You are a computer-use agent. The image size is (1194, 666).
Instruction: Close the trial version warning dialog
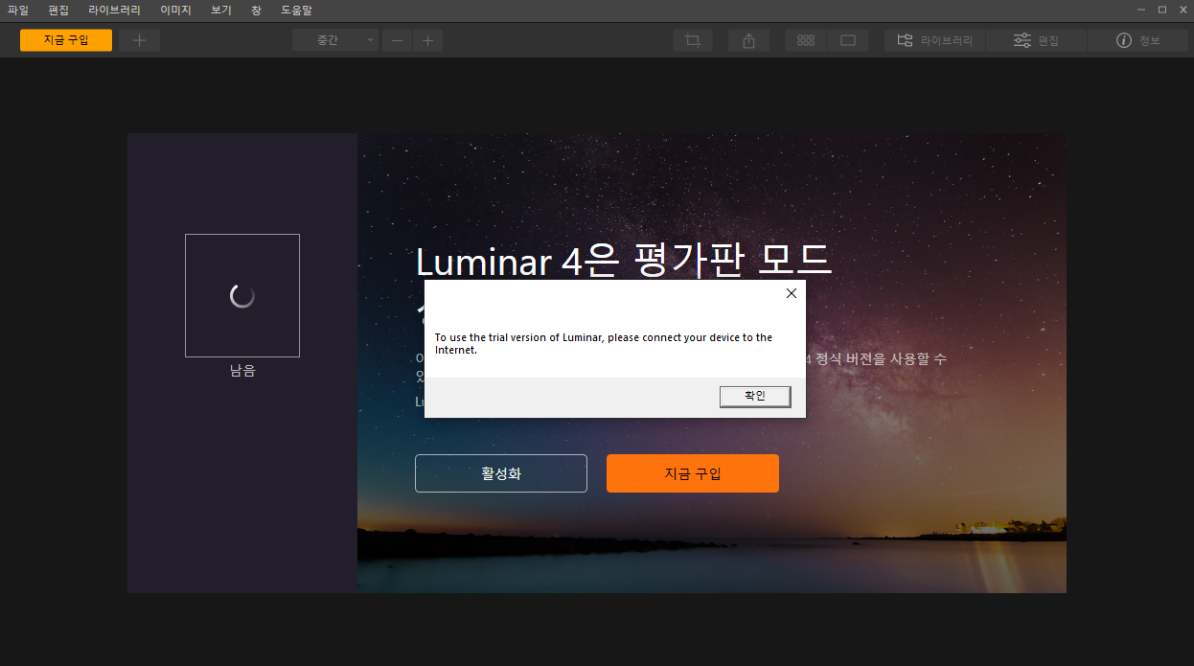tap(791, 293)
